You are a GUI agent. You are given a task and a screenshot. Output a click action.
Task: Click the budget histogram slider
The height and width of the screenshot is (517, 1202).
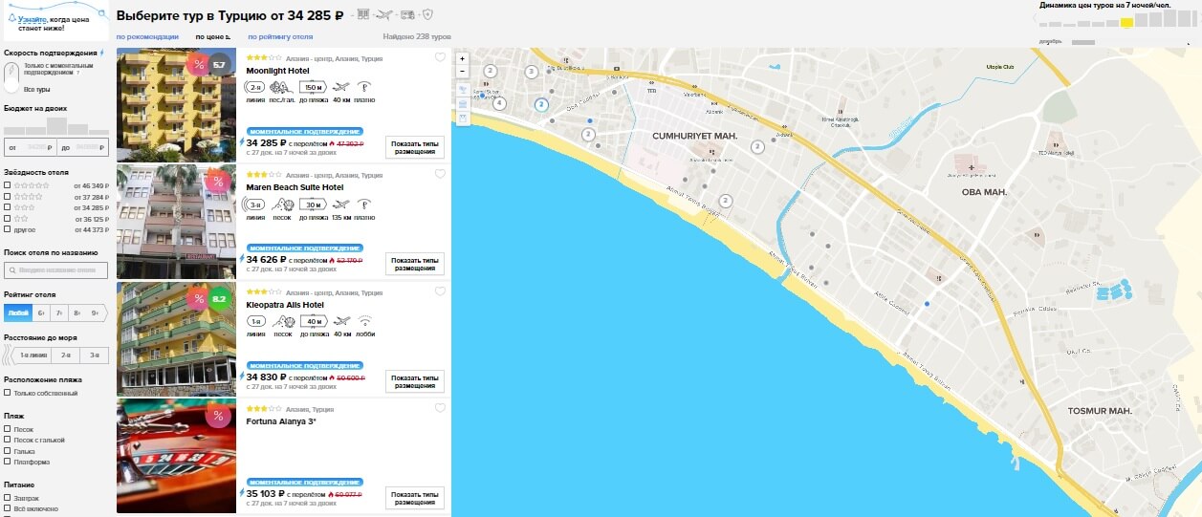(55, 126)
